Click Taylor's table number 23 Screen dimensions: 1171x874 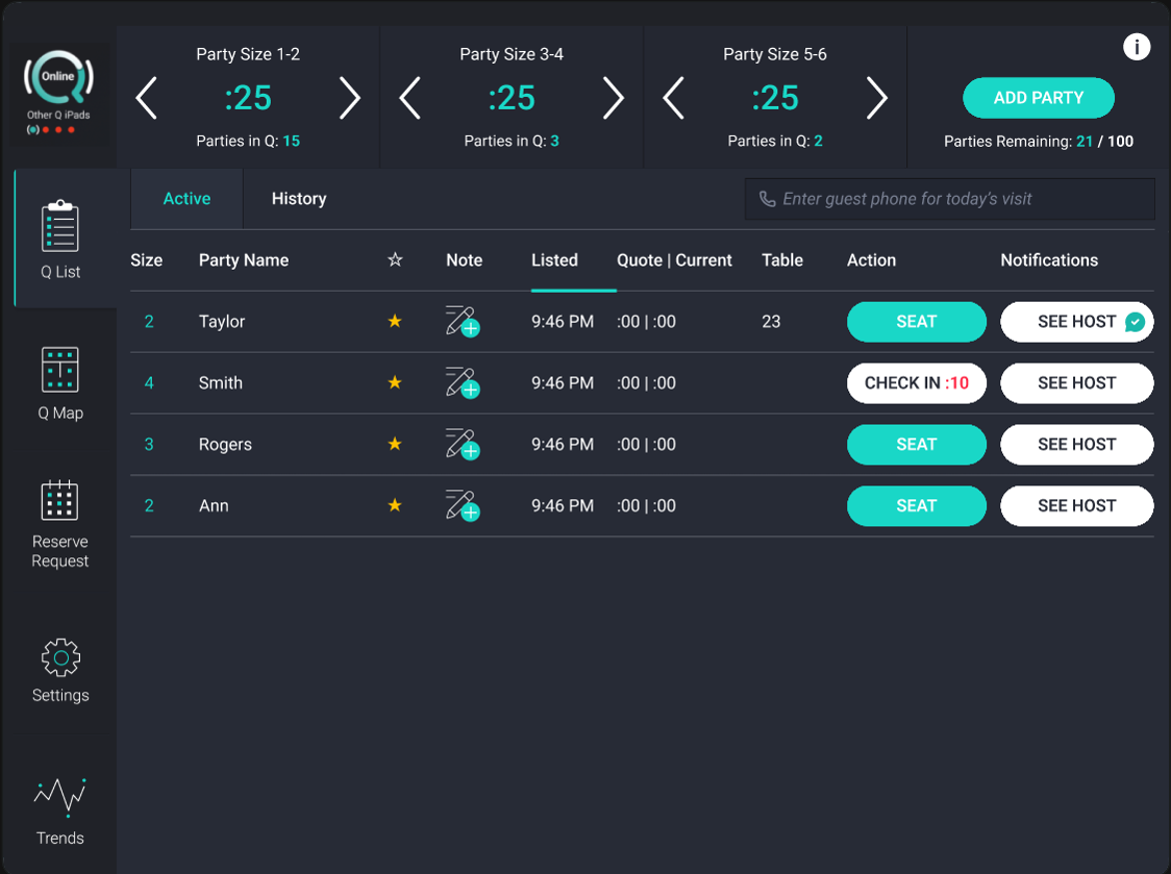click(770, 322)
